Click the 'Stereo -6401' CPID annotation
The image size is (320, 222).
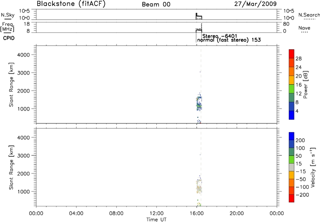(x=220, y=36)
